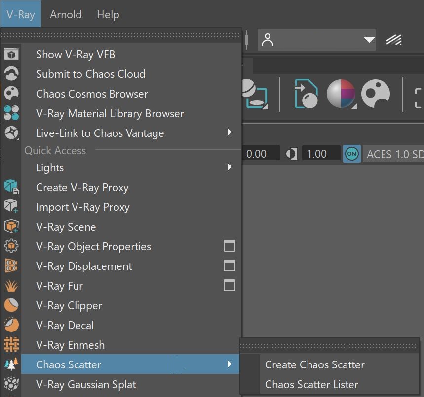Click the Import V-Ray Proxy cube icon
Screen dimensions: 424x397
tap(11, 206)
